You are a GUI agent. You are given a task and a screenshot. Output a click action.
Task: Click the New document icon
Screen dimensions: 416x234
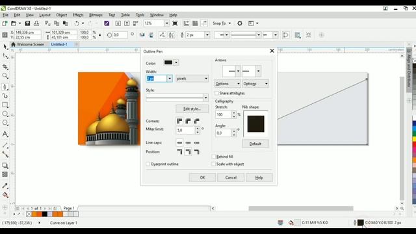click(5, 23)
